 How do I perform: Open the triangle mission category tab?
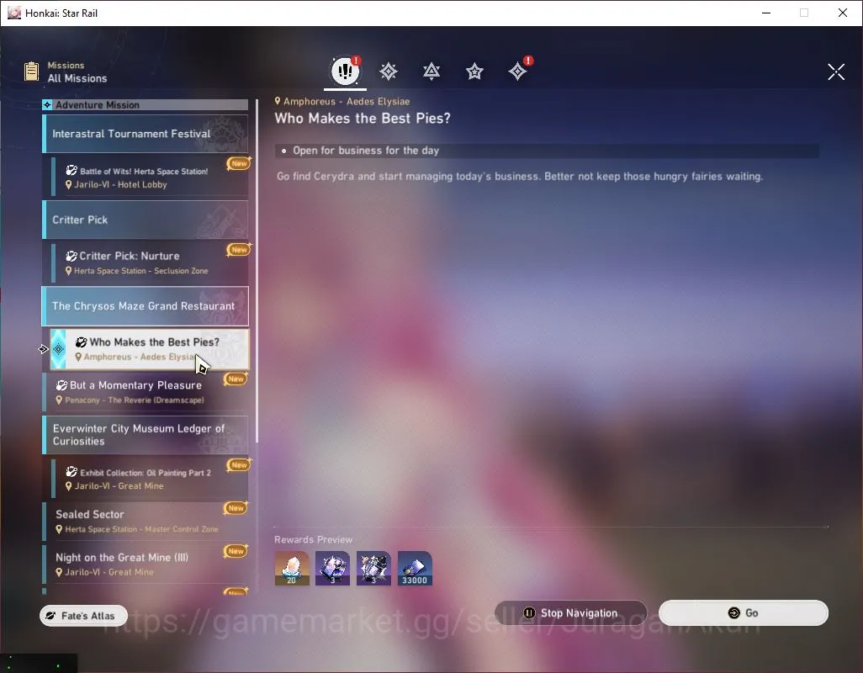pos(431,72)
